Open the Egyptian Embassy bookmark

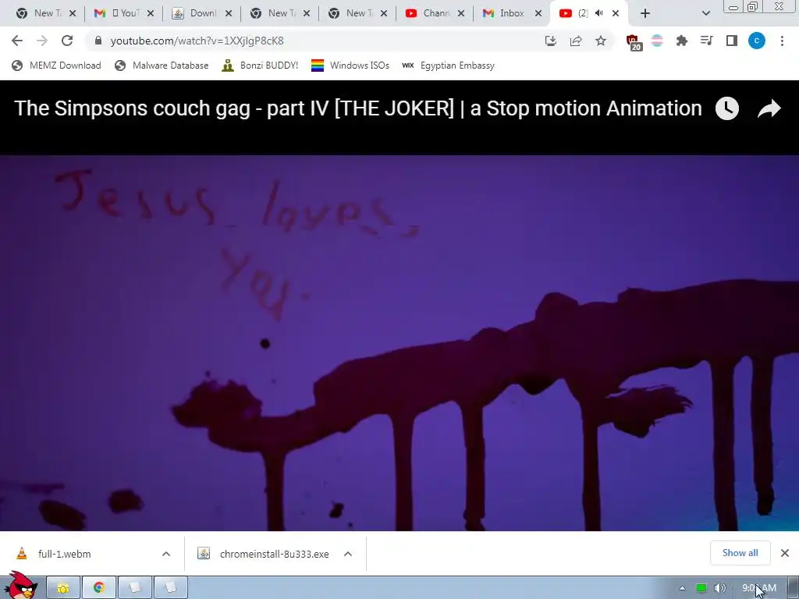point(448,66)
